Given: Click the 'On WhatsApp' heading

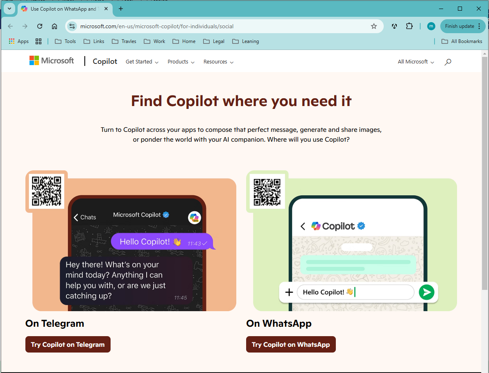Looking at the screenshot, I should point(279,323).
